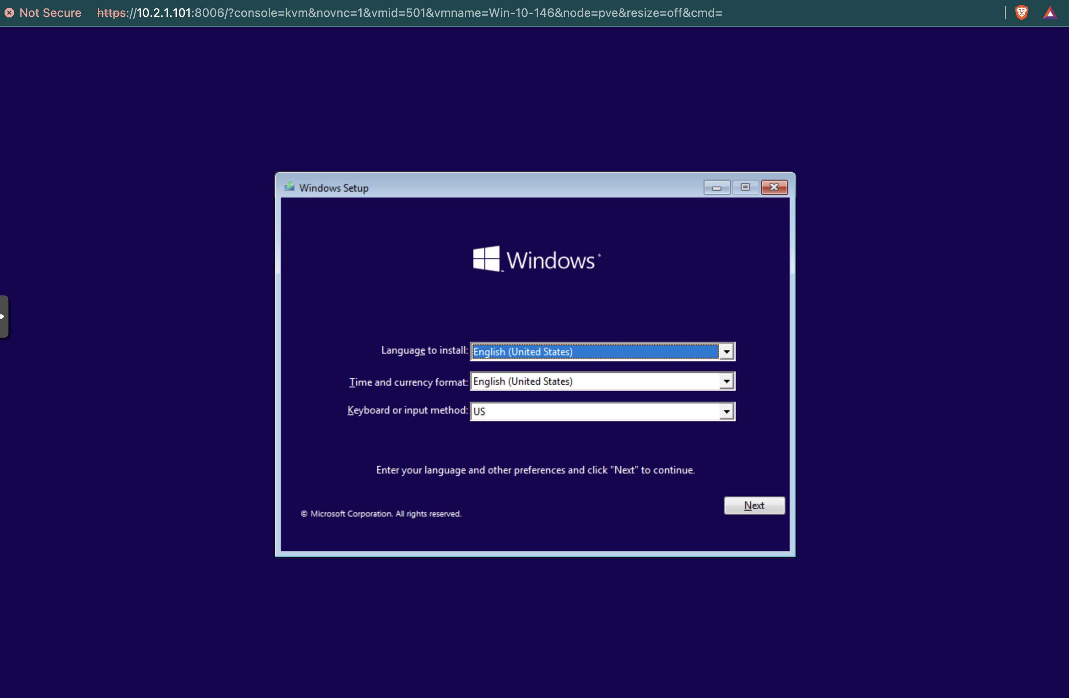Click the 'Windows Setup' title text
1069x698 pixels.
(334, 188)
